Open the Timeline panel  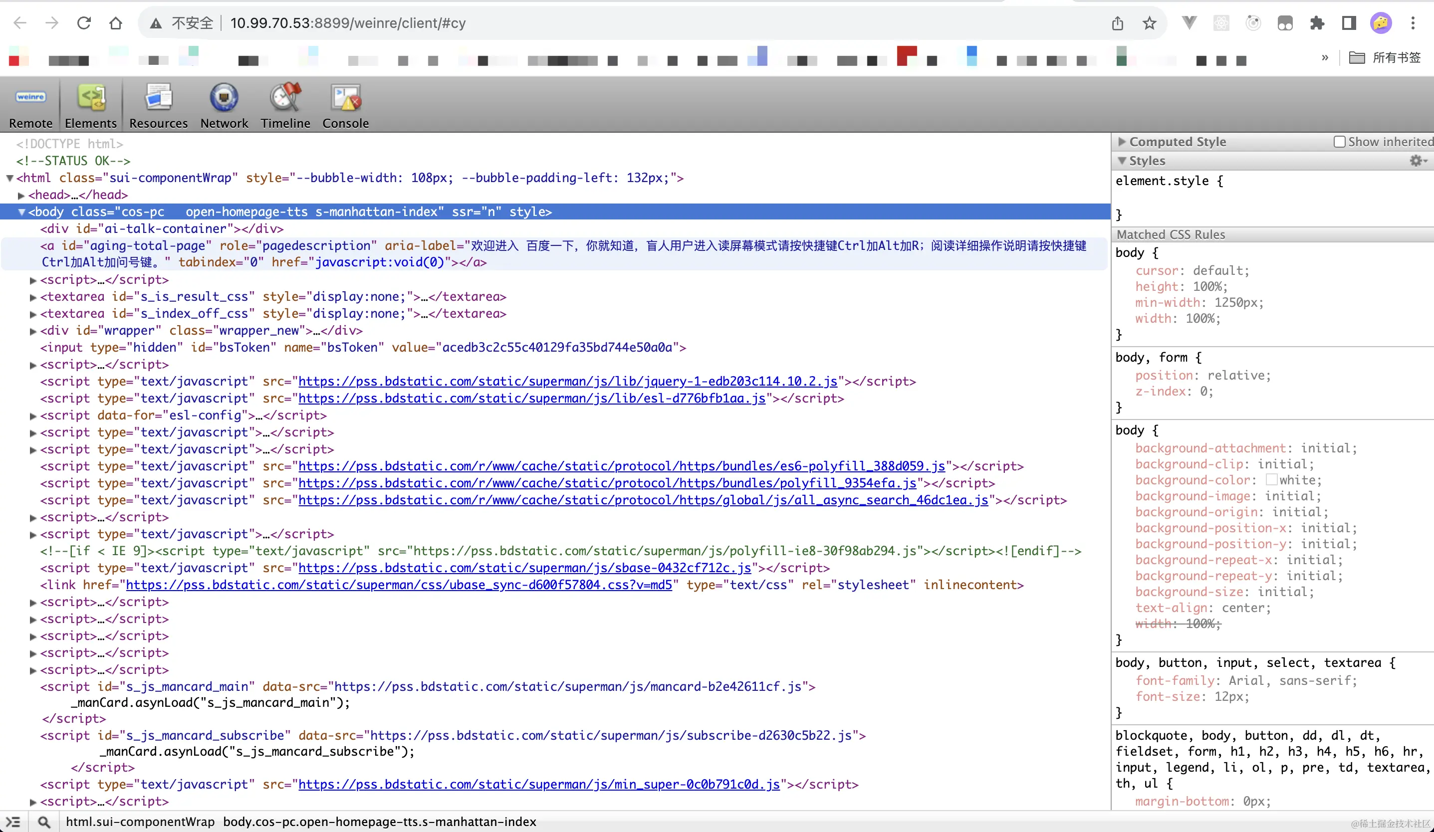click(285, 106)
